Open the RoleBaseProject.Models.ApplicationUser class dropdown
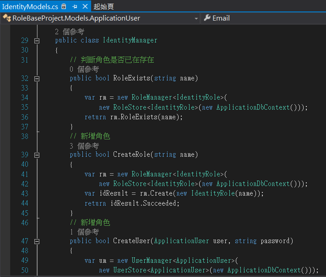This screenshot has width=326, height=277. [x=100, y=18]
